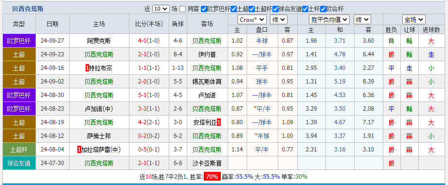Click the red 70% win rate badge
Screen dimensions: 448x185
[212, 177]
